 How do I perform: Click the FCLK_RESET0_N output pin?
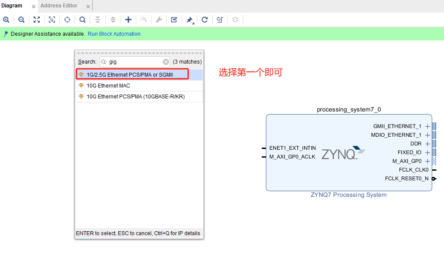point(434,179)
